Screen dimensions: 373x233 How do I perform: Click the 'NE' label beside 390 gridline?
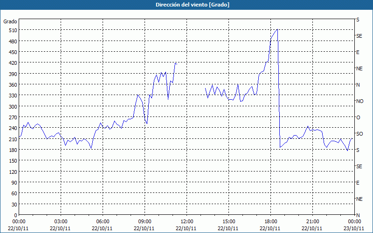tap(359, 69)
